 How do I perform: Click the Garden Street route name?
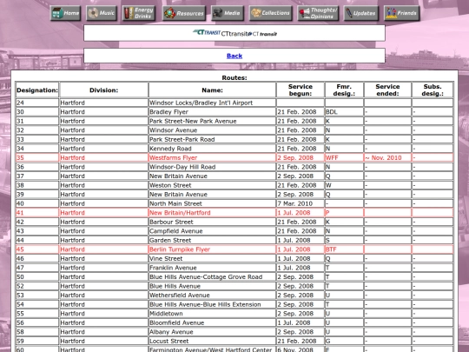[170, 241]
